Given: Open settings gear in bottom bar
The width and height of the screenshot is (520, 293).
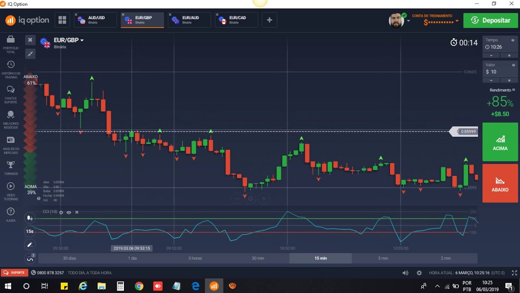Looking at the screenshot, I should click(419, 273).
